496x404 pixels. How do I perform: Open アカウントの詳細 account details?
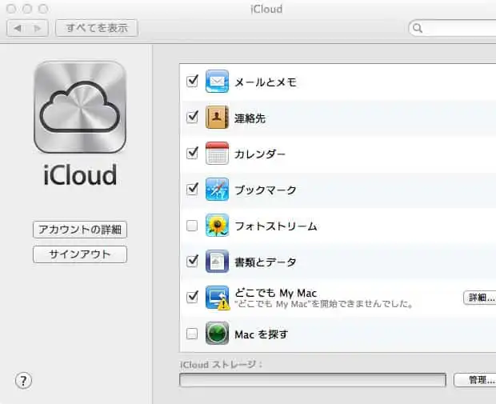pos(80,230)
